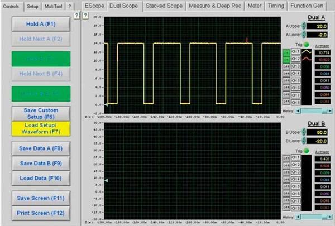
Task: Enable CH3 in Dual A
Action: click(286, 66)
